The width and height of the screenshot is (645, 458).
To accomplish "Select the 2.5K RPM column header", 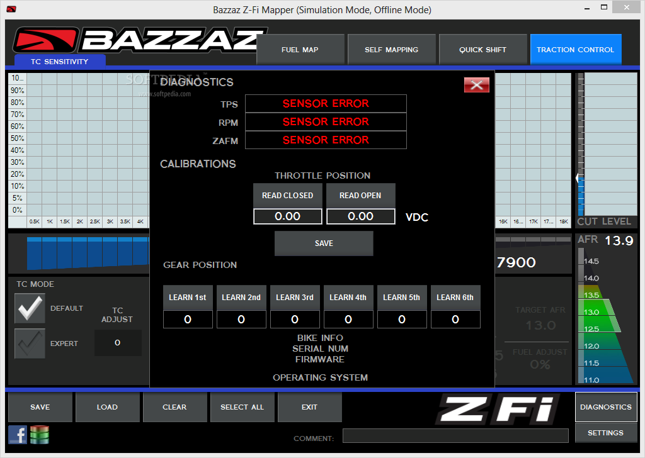I will [95, 221].
